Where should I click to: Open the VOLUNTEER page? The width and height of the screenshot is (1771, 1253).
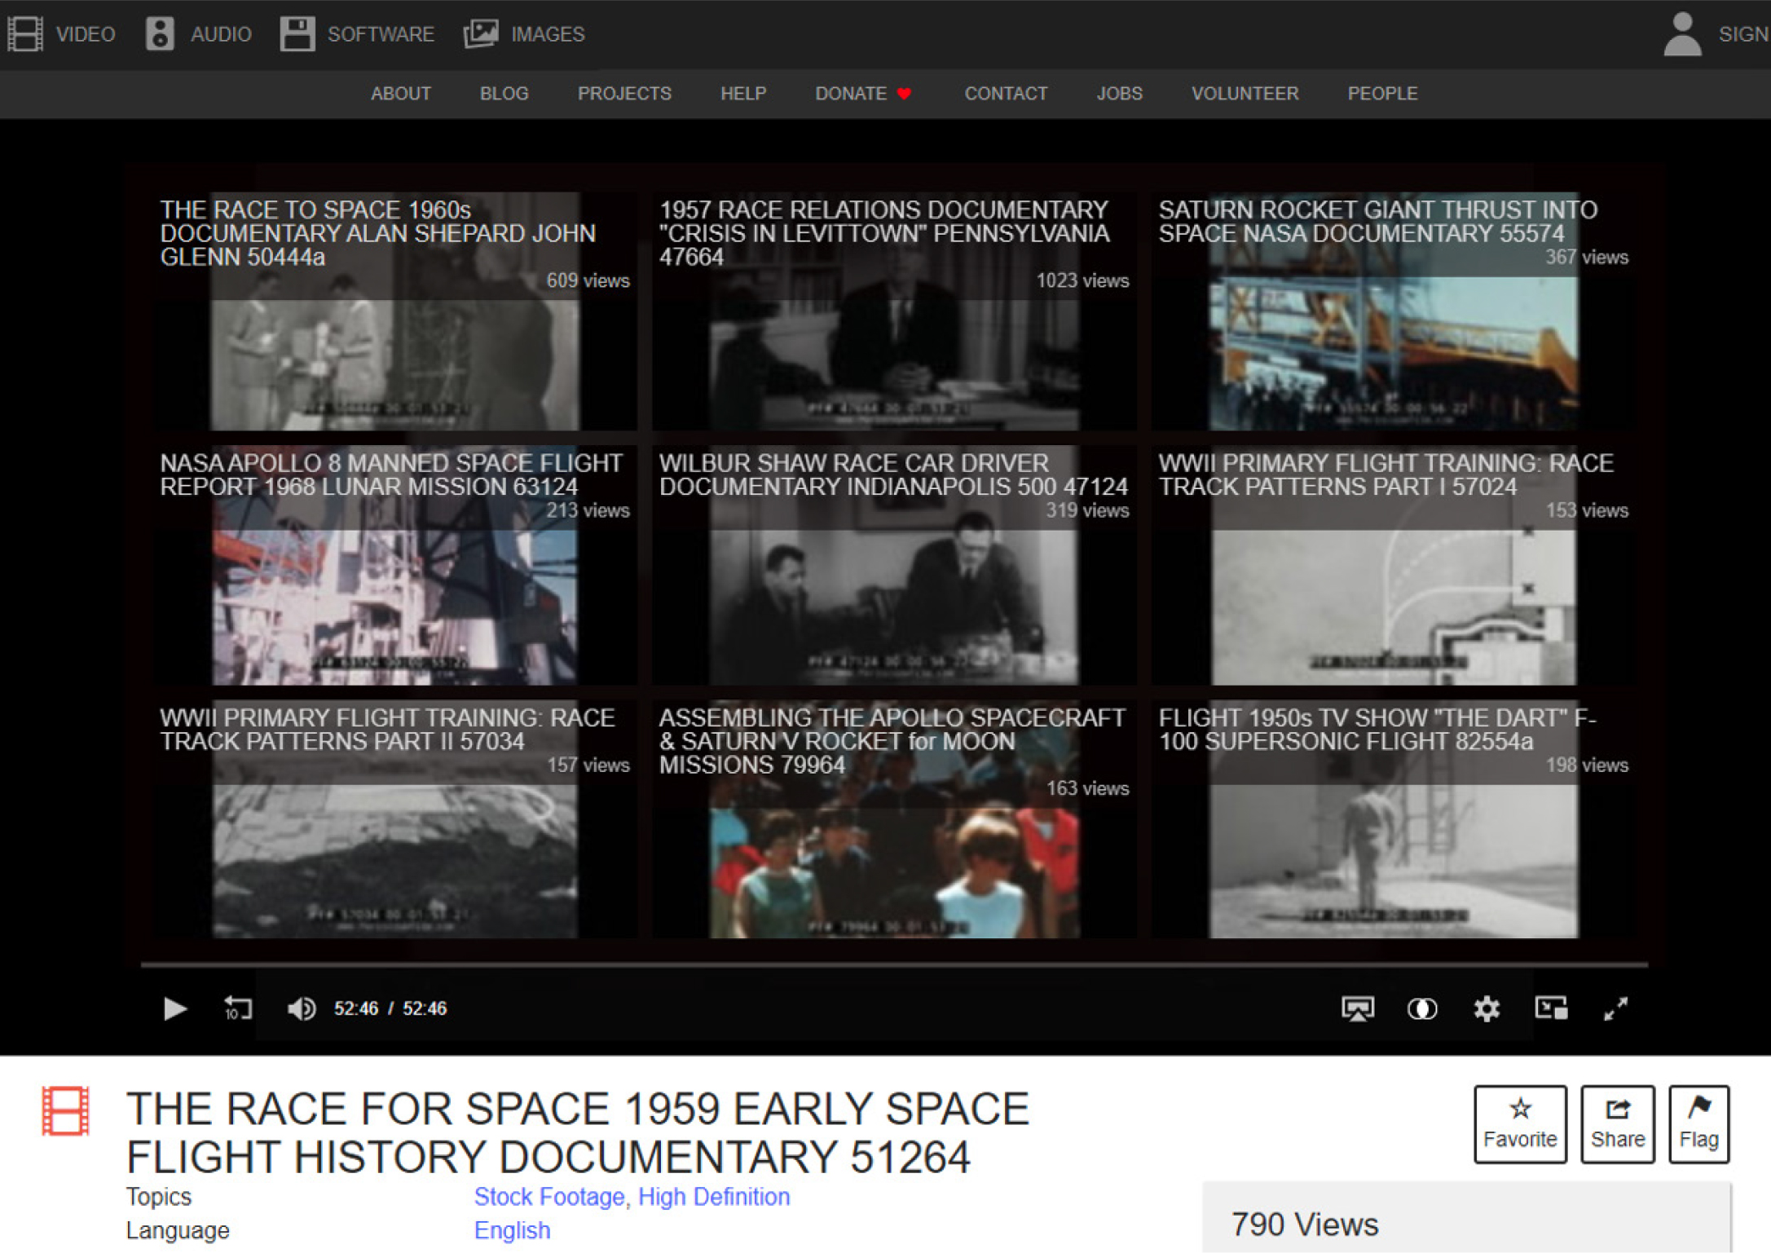point(1245,94)
